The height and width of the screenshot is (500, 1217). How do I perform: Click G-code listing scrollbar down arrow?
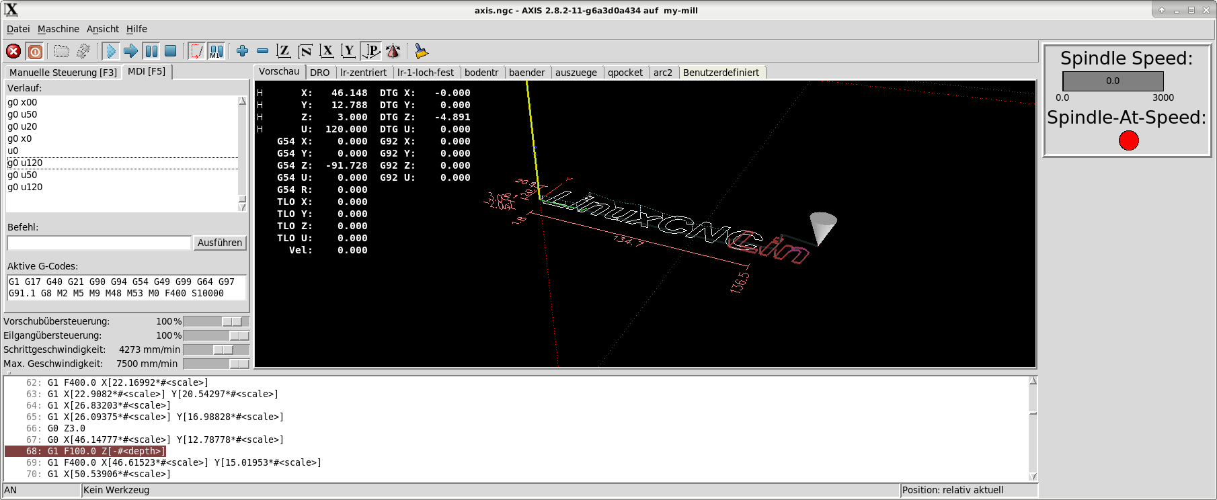(1033, 476)
